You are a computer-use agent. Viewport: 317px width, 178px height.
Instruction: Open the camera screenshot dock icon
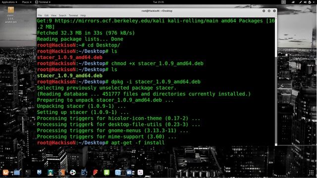tap(129, 173)
